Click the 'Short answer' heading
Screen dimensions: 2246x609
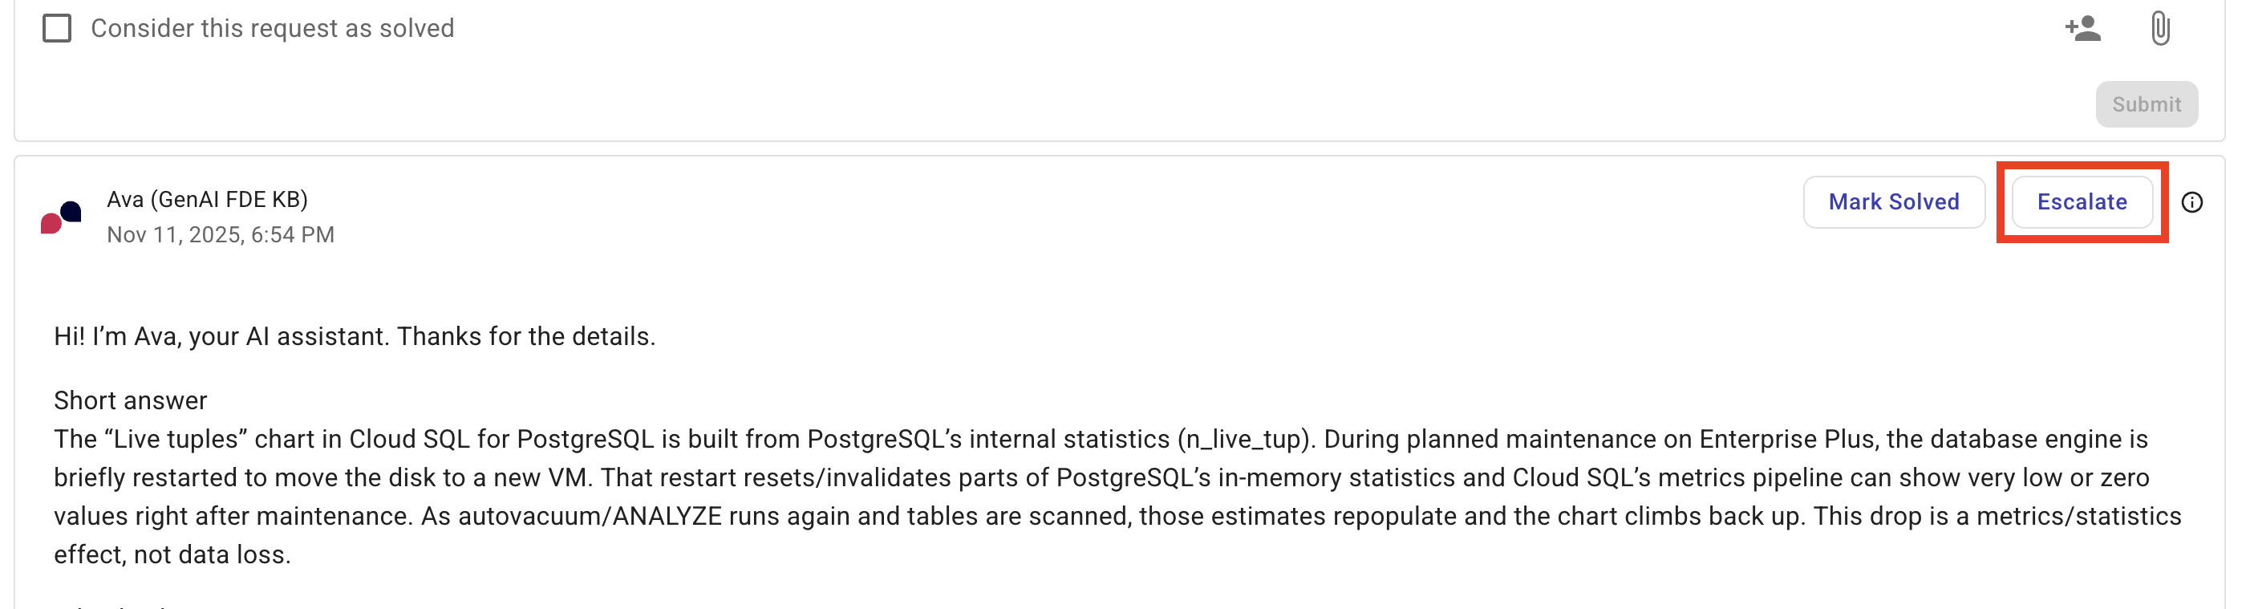[131, 400]
